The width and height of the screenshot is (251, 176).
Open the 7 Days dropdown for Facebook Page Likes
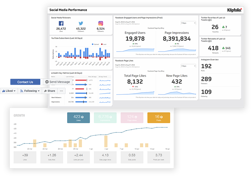(188, 66)
